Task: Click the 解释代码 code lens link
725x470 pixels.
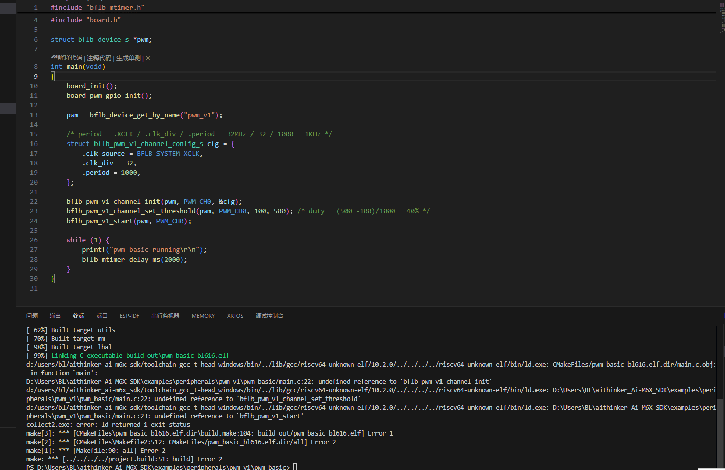Action: pos(70,58)
